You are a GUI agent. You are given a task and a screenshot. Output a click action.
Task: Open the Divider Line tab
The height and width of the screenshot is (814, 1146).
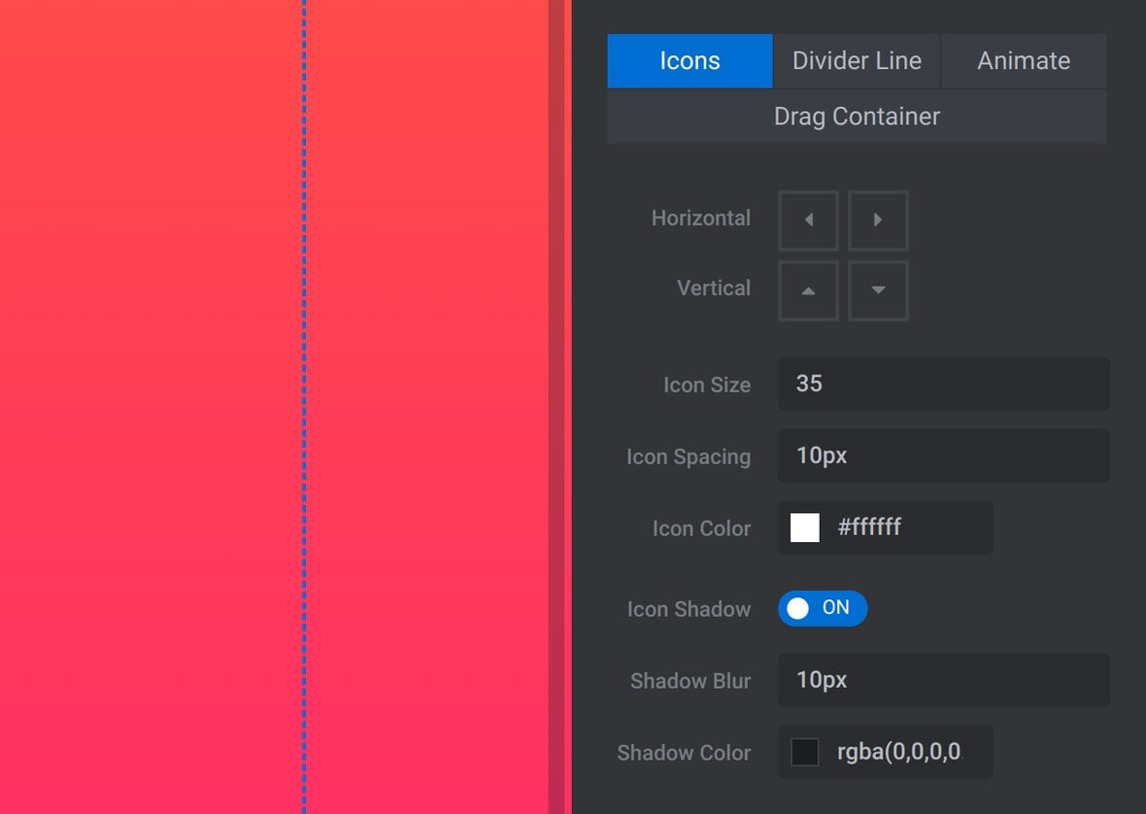857,60
